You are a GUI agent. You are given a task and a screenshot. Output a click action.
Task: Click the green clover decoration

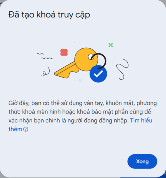tap(111, 45)
